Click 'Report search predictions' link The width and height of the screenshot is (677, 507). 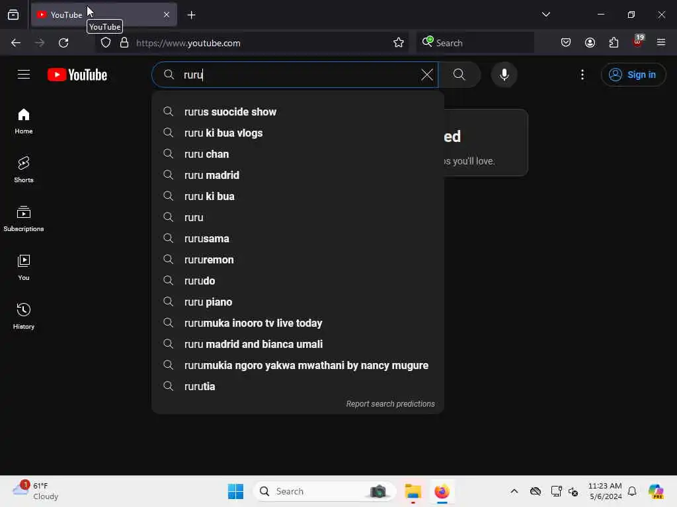click(390, 404)
